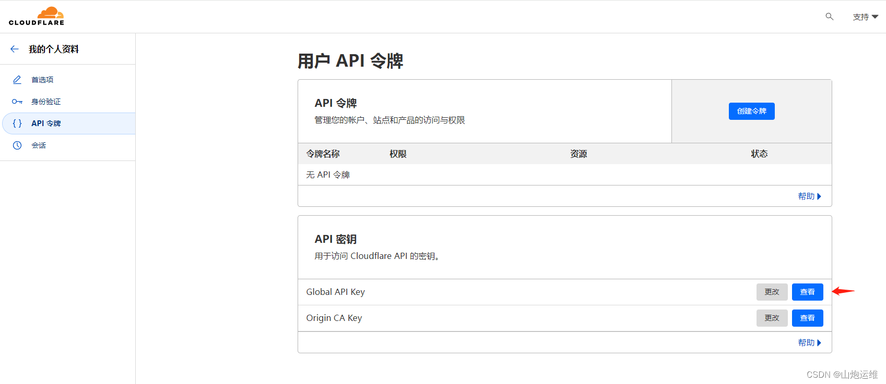The height and width of the screenshot is (384, 886).
Task: Click the 令牌名称 column header
Action: click(x=323, y=154)
